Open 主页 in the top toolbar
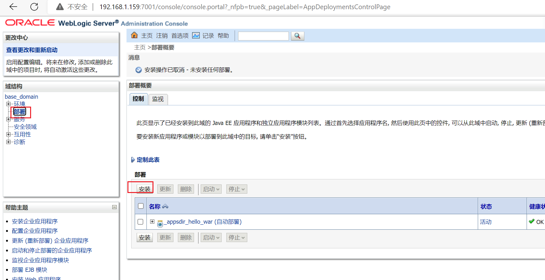 (x=147, y=36)
